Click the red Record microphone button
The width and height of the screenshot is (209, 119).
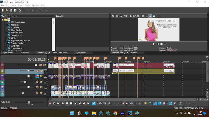[50, 103]
